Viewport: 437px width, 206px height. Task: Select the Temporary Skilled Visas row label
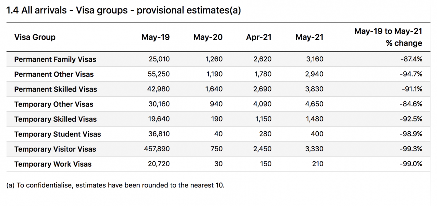[x=55, y=119]
